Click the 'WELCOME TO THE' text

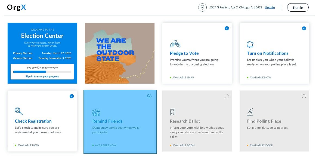[x=42, y=30]
